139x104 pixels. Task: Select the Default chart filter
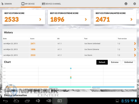coord(102,62)
